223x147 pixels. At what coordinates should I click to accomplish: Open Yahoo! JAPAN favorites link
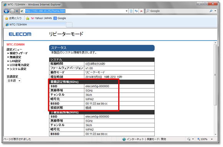coord(41,18)
